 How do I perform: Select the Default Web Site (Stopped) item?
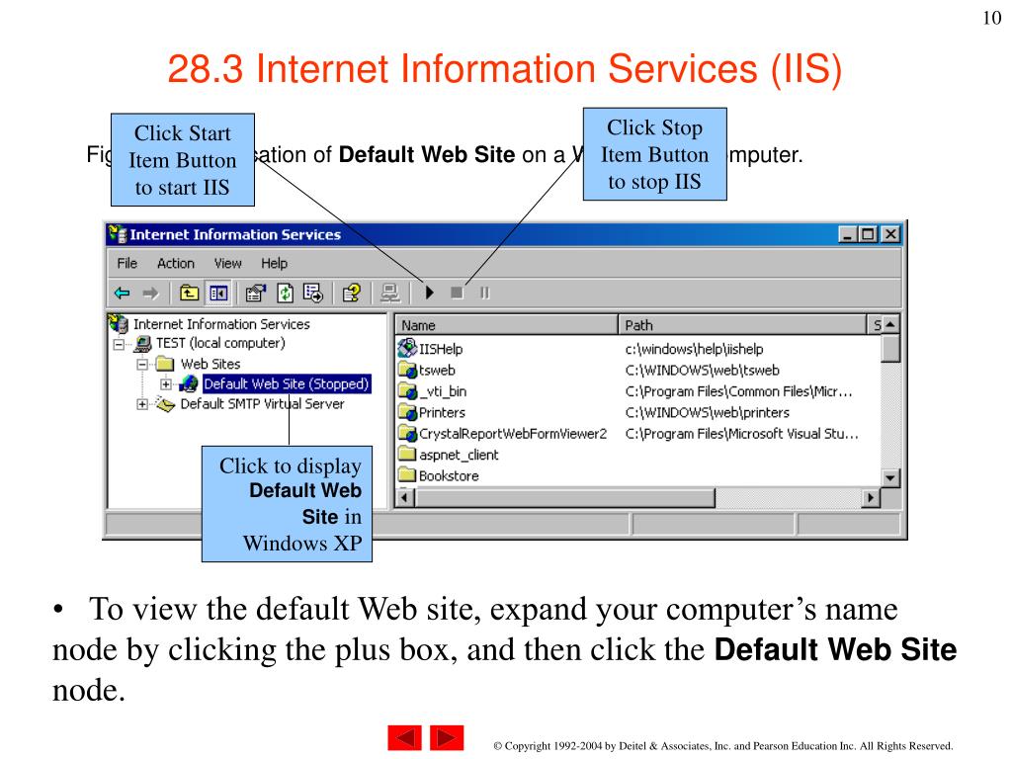[x=287, y=384]
